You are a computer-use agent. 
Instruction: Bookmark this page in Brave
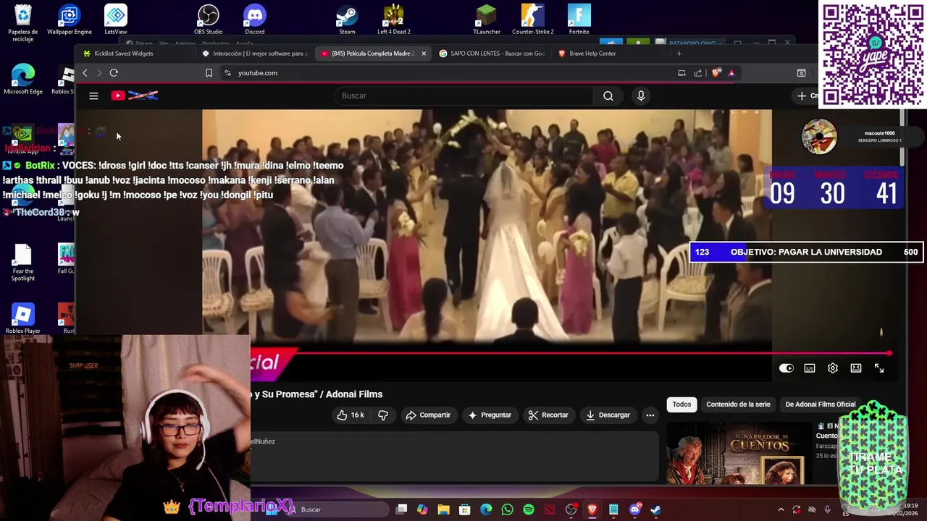pyautogui.click(x=209, y=73)
